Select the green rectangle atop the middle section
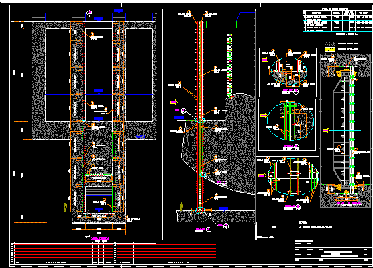Viewport: 373px width, 268px height. point(221,25)
